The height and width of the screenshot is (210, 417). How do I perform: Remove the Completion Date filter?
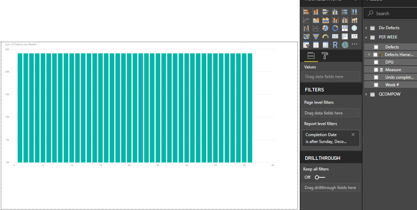[353, 134]
